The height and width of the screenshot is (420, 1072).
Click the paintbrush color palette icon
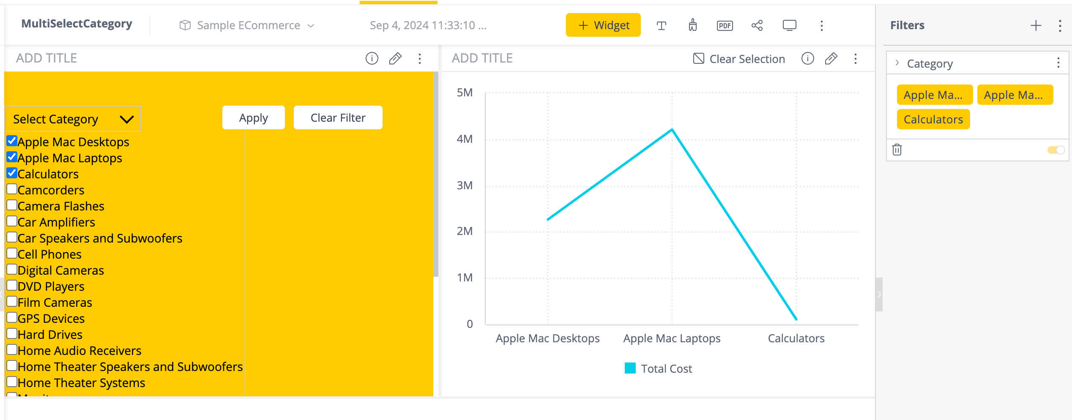(x=692, y=25)
